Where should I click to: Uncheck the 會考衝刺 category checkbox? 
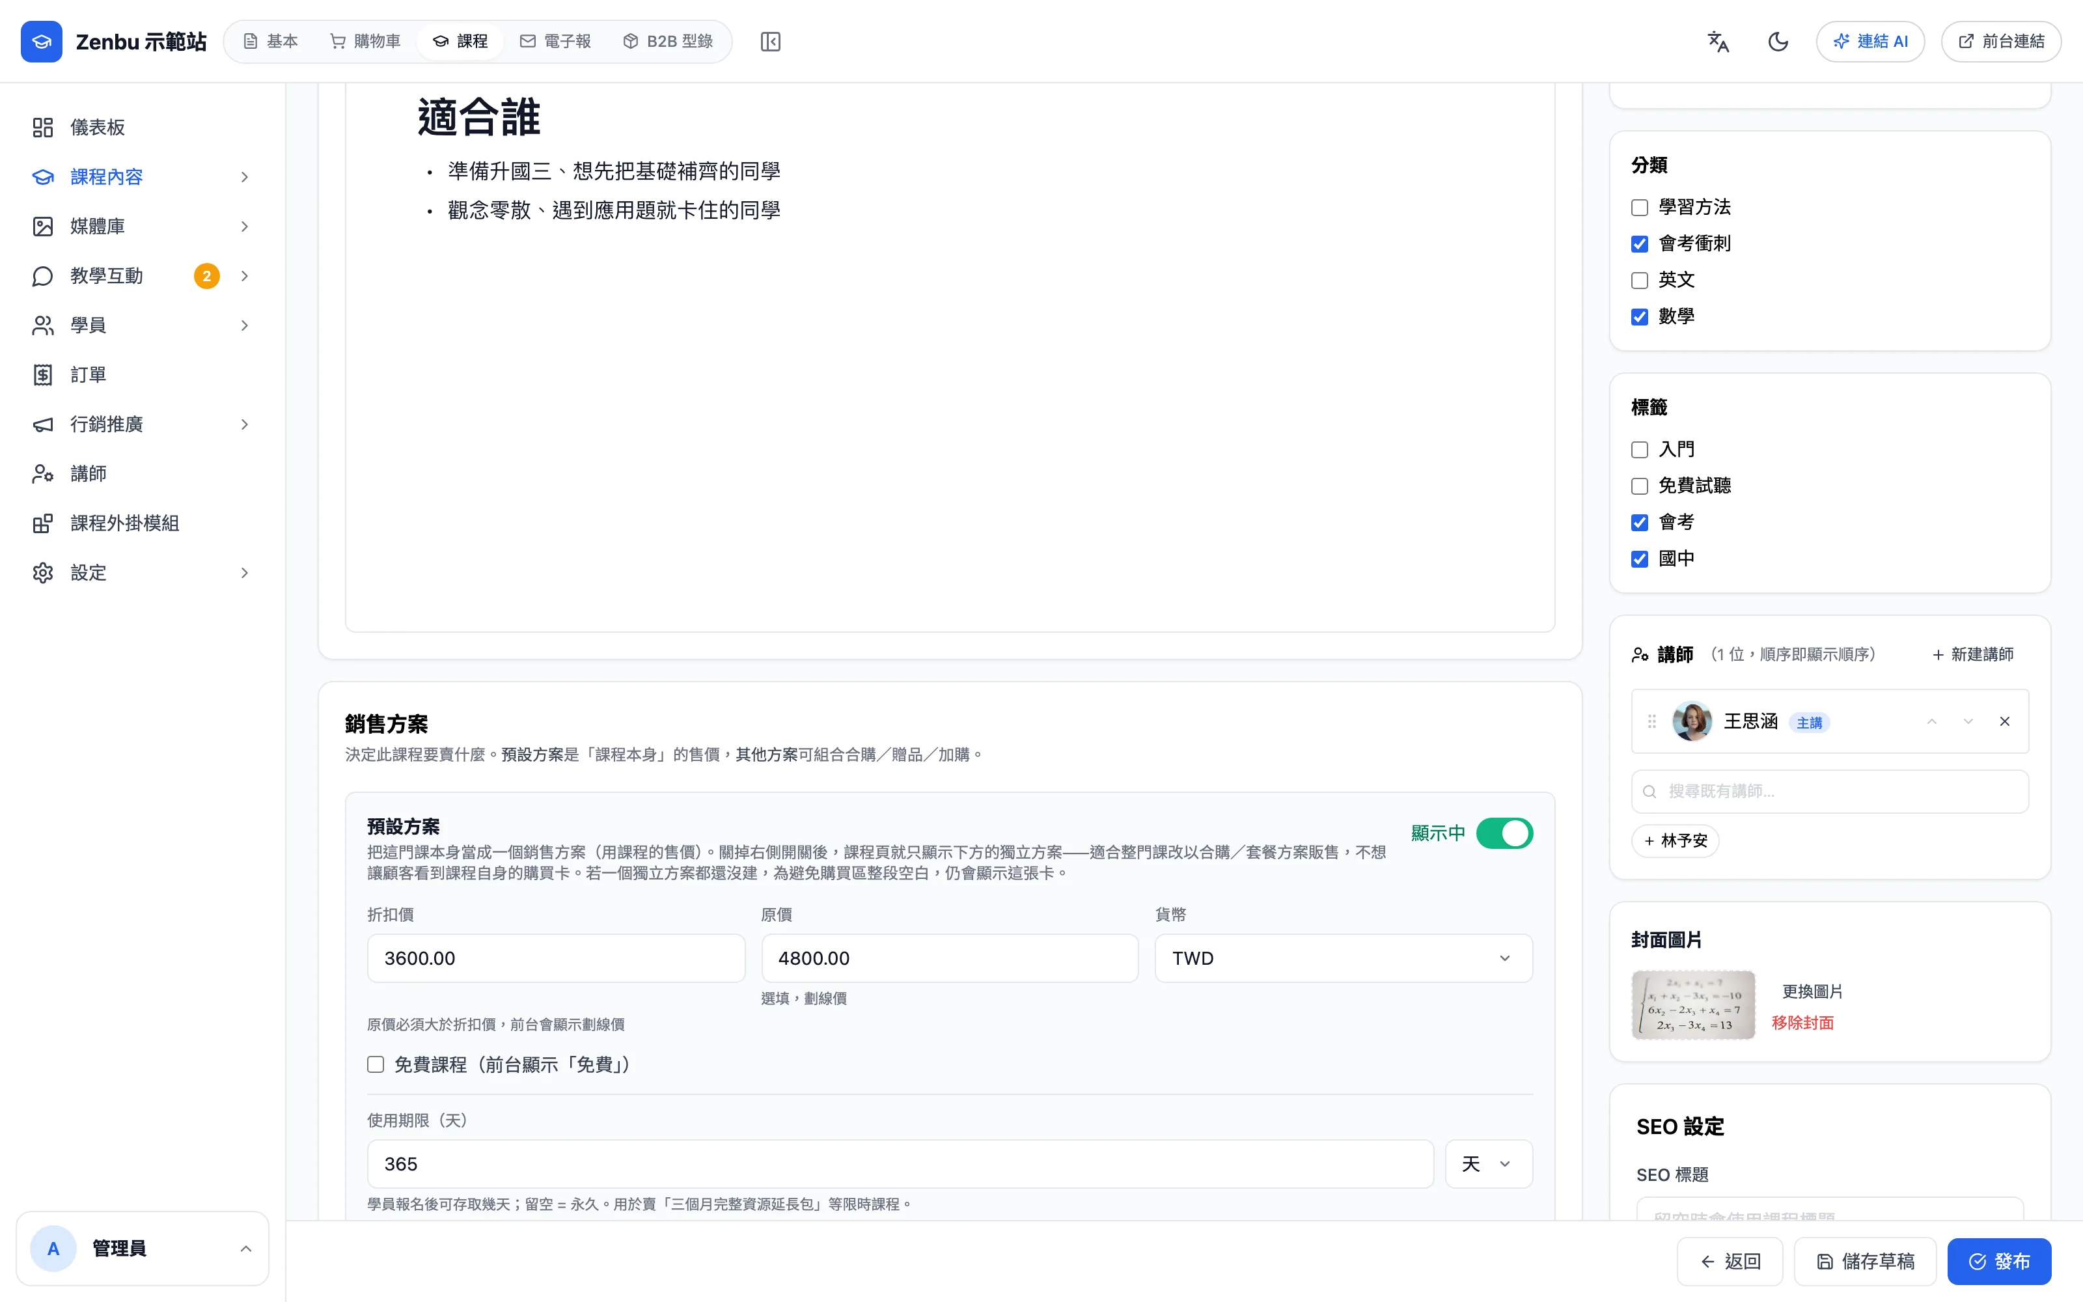pos(1640,243)
